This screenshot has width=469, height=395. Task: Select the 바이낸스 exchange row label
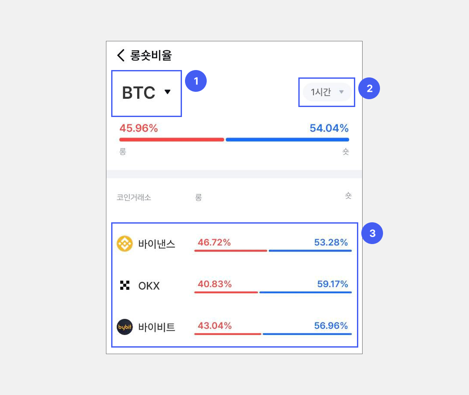click(157, 244)
